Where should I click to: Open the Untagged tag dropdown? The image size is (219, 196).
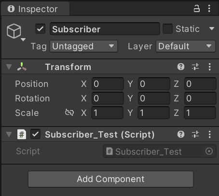click(x=83, y=46)
